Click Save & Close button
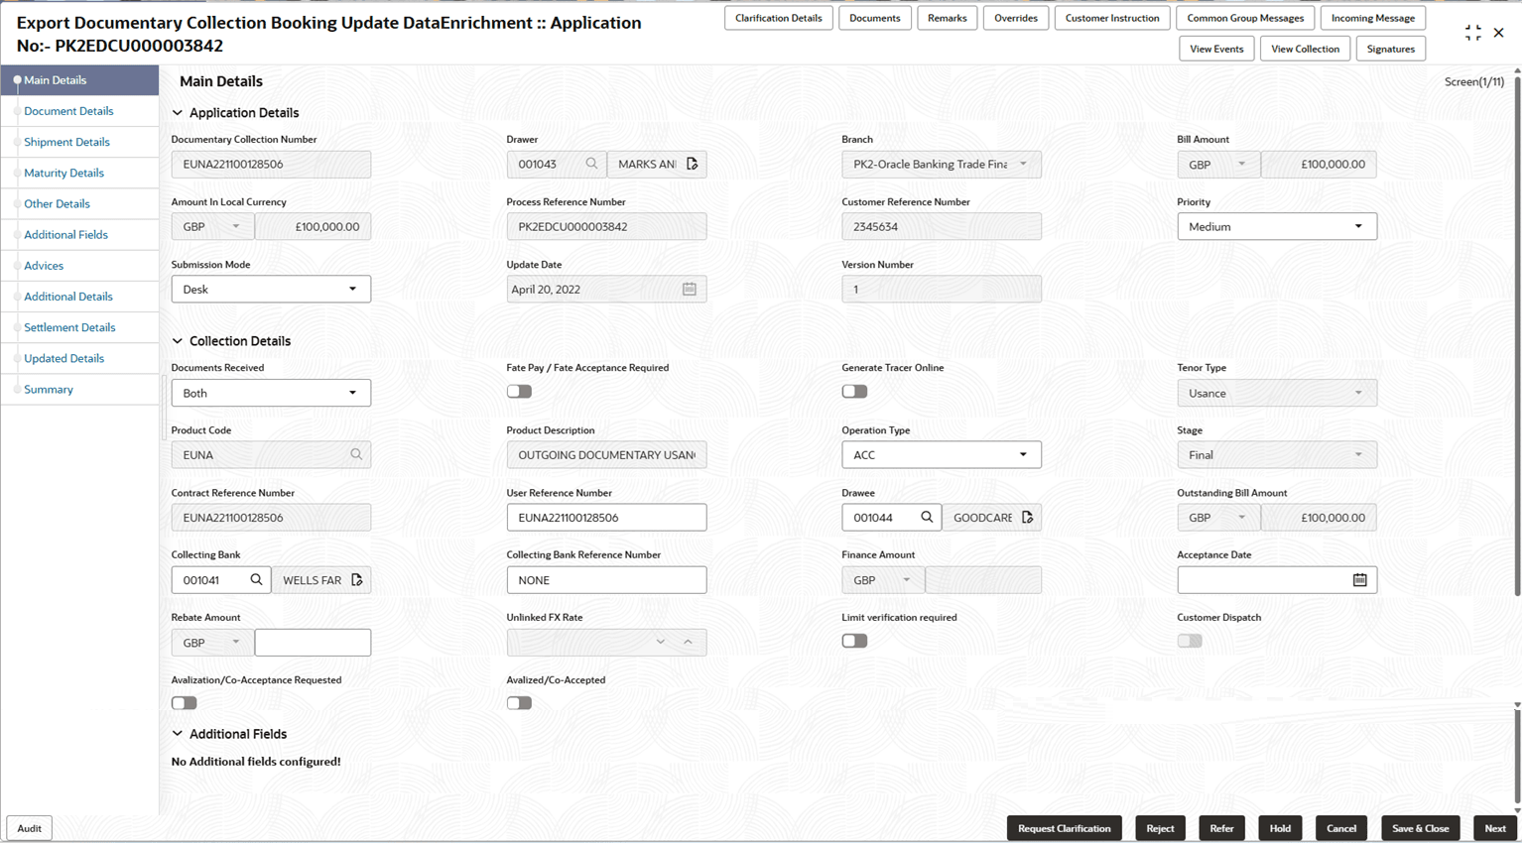Viewport: 1525px width, 844px height. pos(1421,828)
